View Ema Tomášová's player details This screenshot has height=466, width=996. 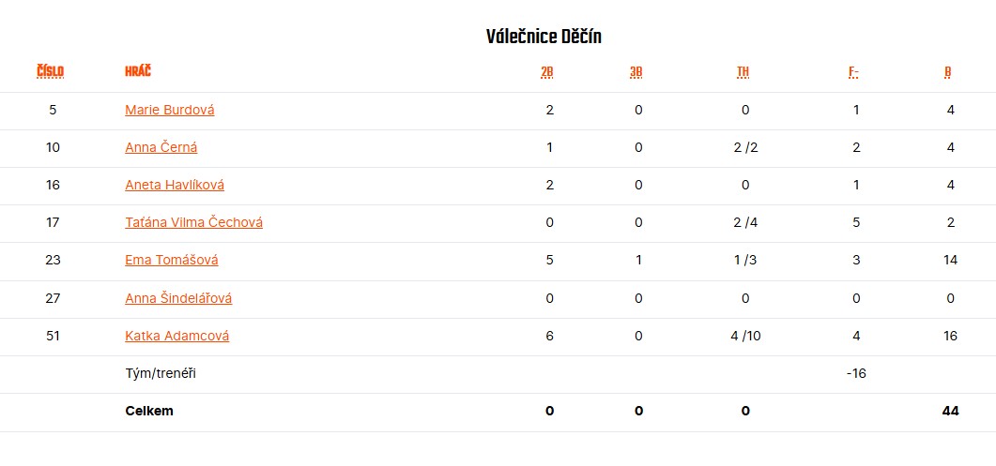pos(172,260)
